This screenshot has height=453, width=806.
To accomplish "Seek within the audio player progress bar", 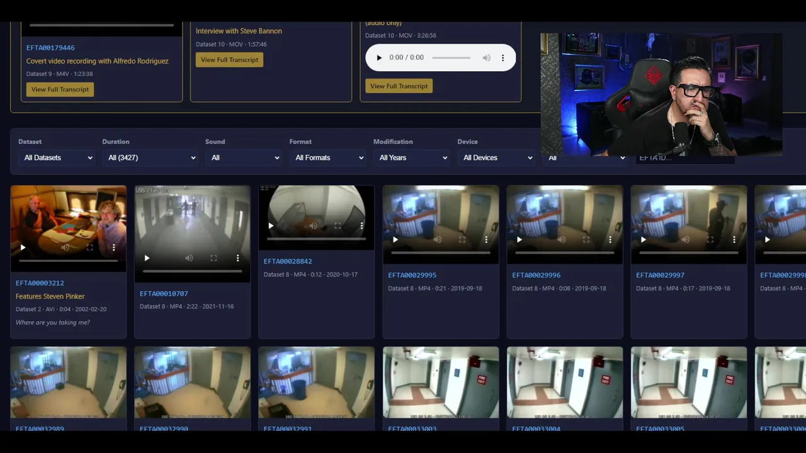I will coord(451,58).
